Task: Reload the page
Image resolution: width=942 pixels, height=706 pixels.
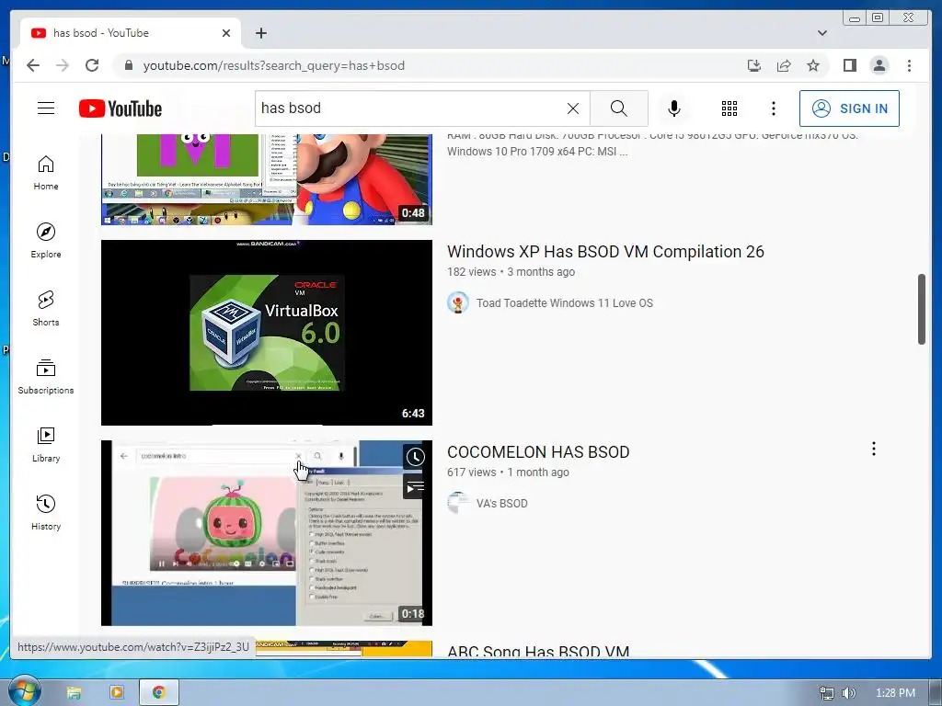Action: click(92, 65)
